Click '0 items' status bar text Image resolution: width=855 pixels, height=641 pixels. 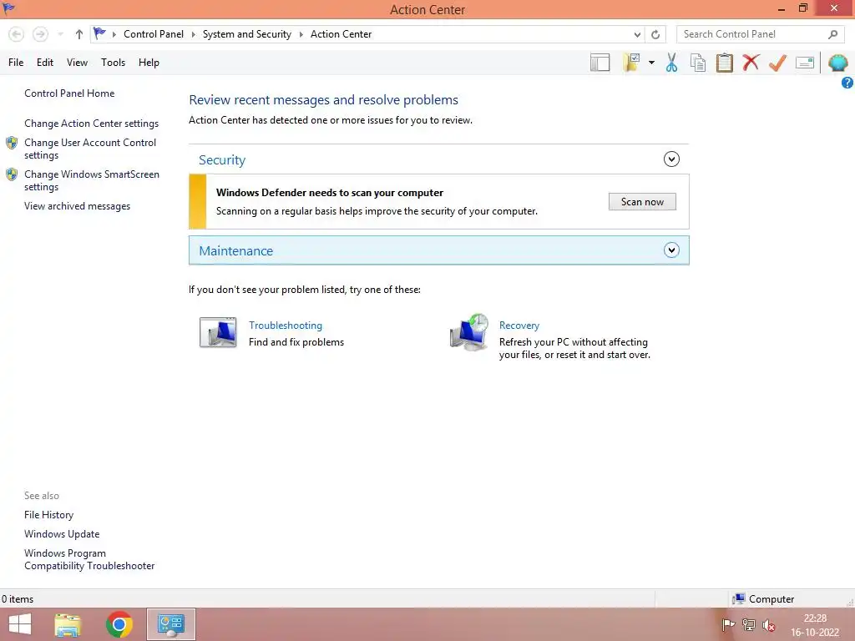(x=17, y=599)
